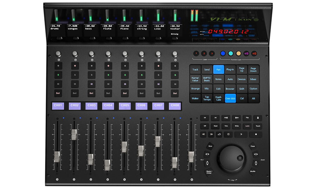The height and width of the screenshot is (190, 316).
Task: Select channel with Sel above CH08
Action: [x=175, y=93]
